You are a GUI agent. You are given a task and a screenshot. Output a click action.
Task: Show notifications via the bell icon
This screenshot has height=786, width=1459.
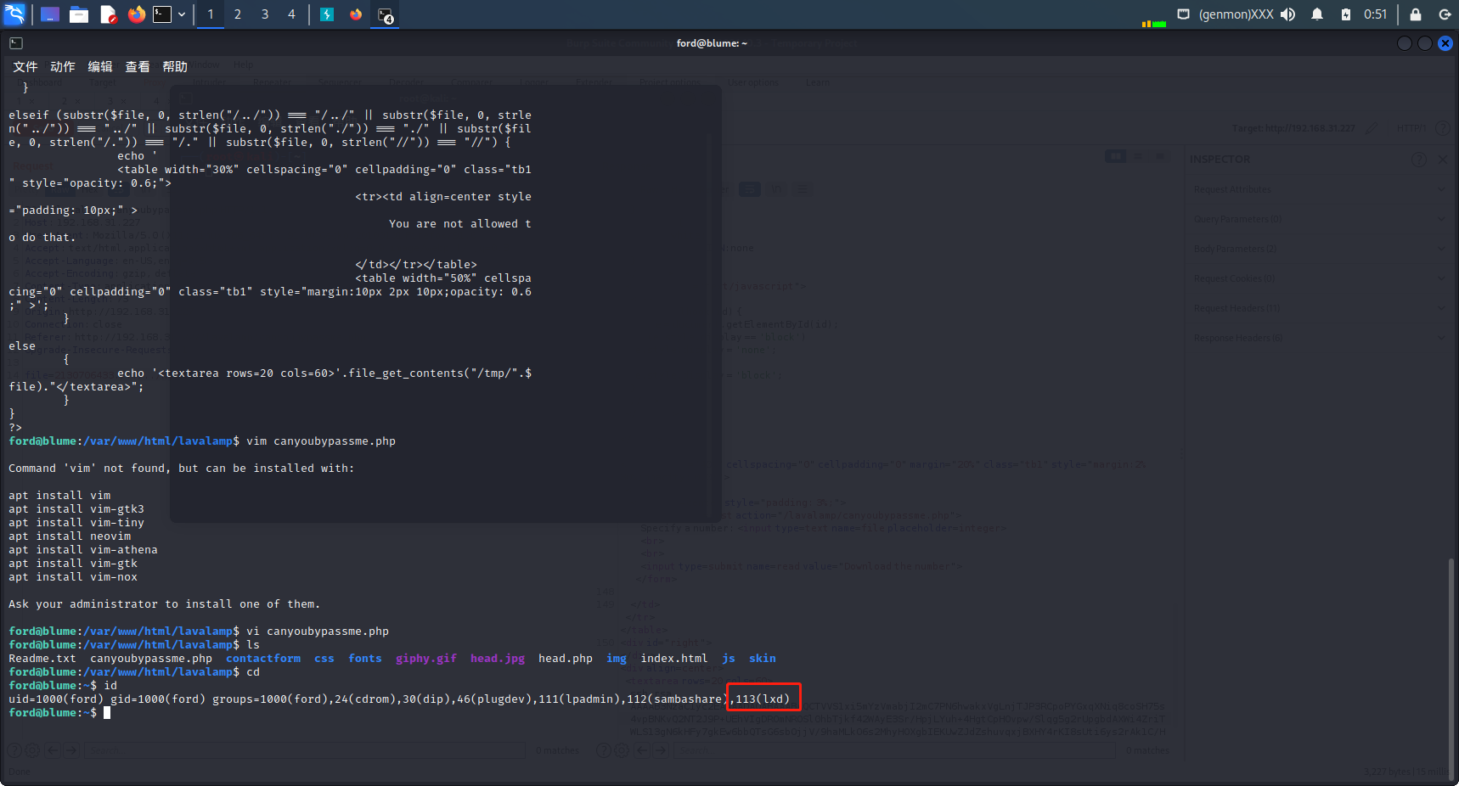1317,14
